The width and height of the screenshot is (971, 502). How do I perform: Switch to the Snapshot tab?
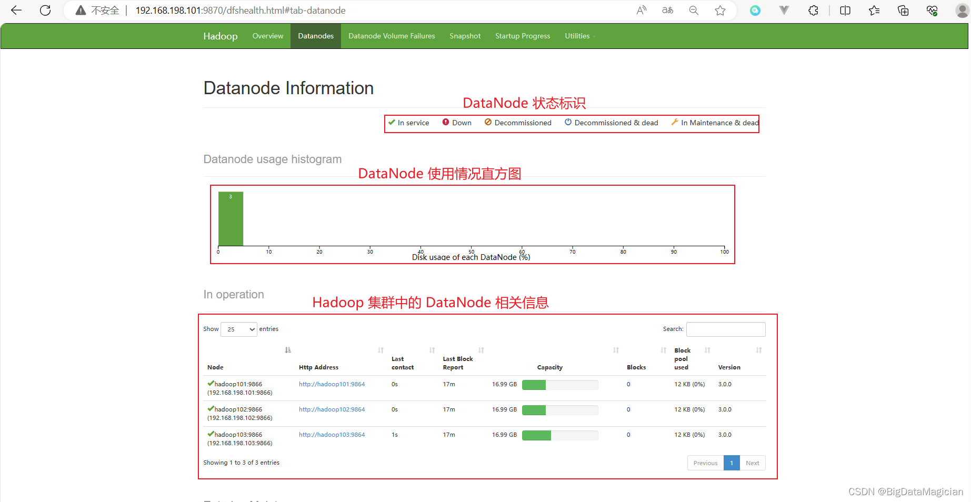click(x=465, y=36)
